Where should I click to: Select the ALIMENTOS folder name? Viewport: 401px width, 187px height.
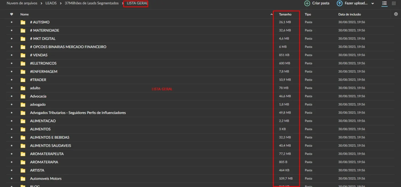tap(40, 129)
